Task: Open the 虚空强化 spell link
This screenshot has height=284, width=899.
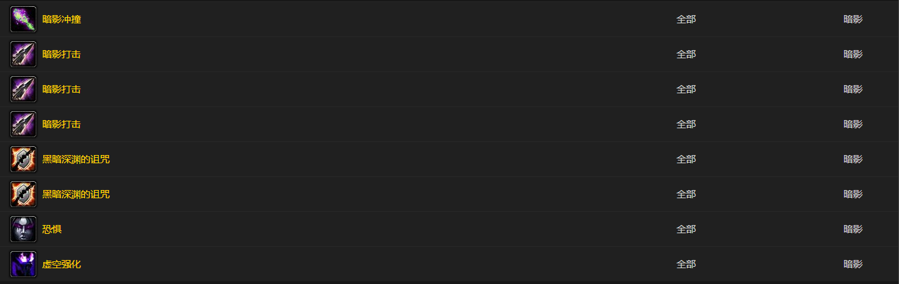Action: click(62, 264)
